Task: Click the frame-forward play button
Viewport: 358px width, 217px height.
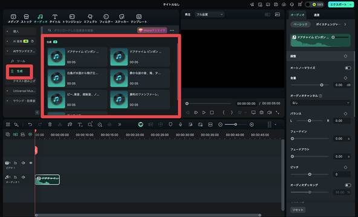Action: (x=196, y=112)
